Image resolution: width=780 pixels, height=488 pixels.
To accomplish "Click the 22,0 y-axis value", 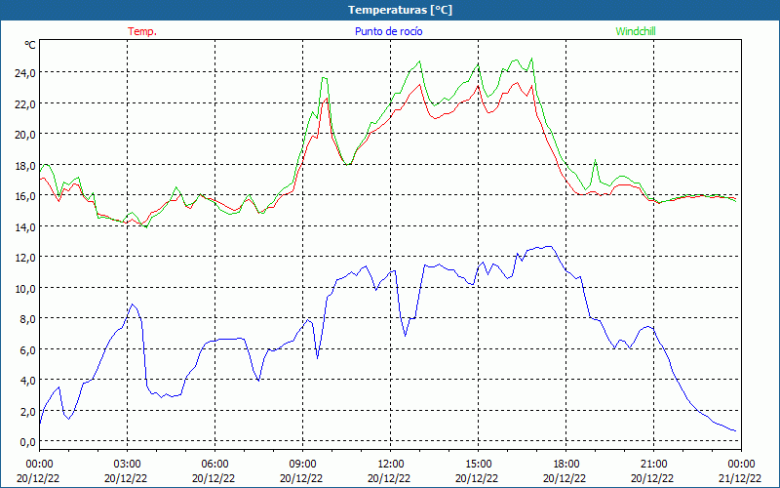I will [x=24, y=103].
